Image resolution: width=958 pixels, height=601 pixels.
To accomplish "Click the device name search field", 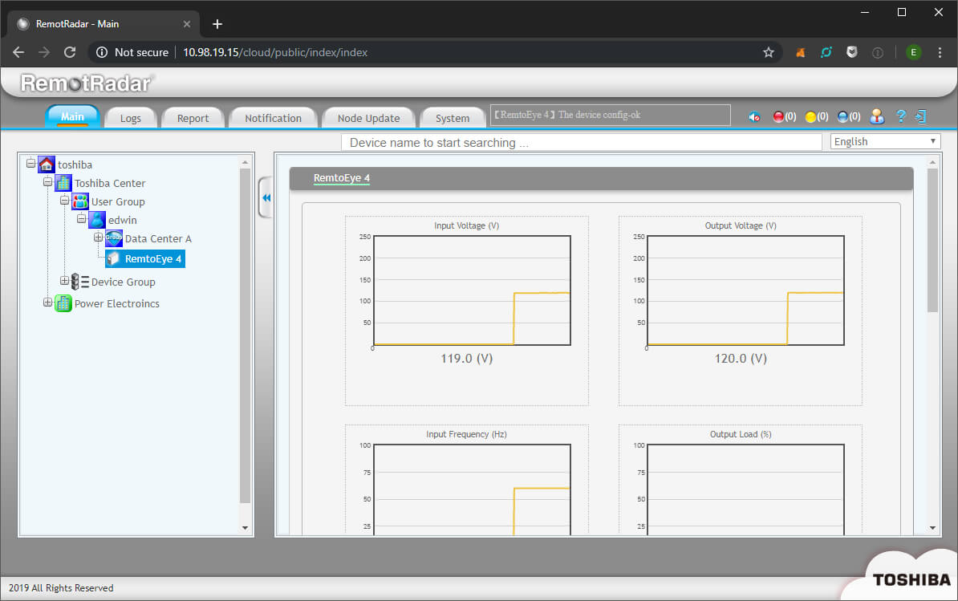I will 581,143.
